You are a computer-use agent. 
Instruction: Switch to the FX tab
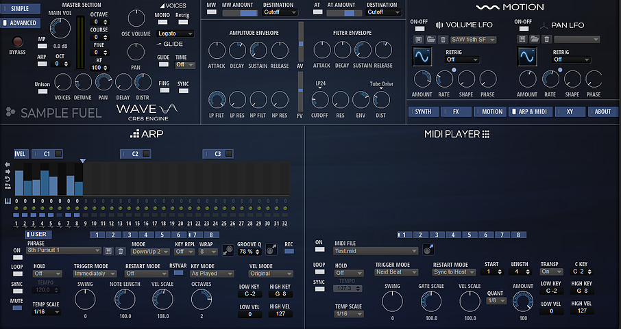coord(456,112)
